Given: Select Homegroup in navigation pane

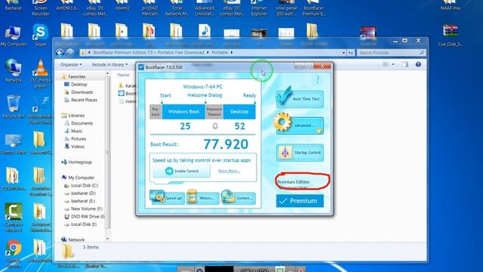Looking at the screenshot, I should click(x=80, y=162).
